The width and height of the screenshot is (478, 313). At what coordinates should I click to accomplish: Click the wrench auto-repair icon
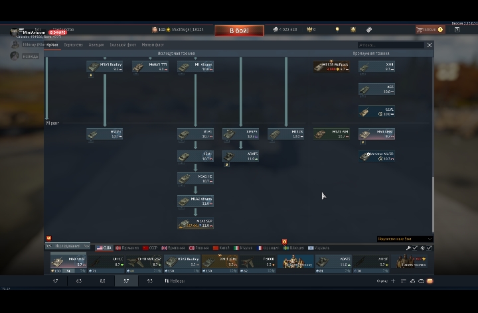[408, 248]
